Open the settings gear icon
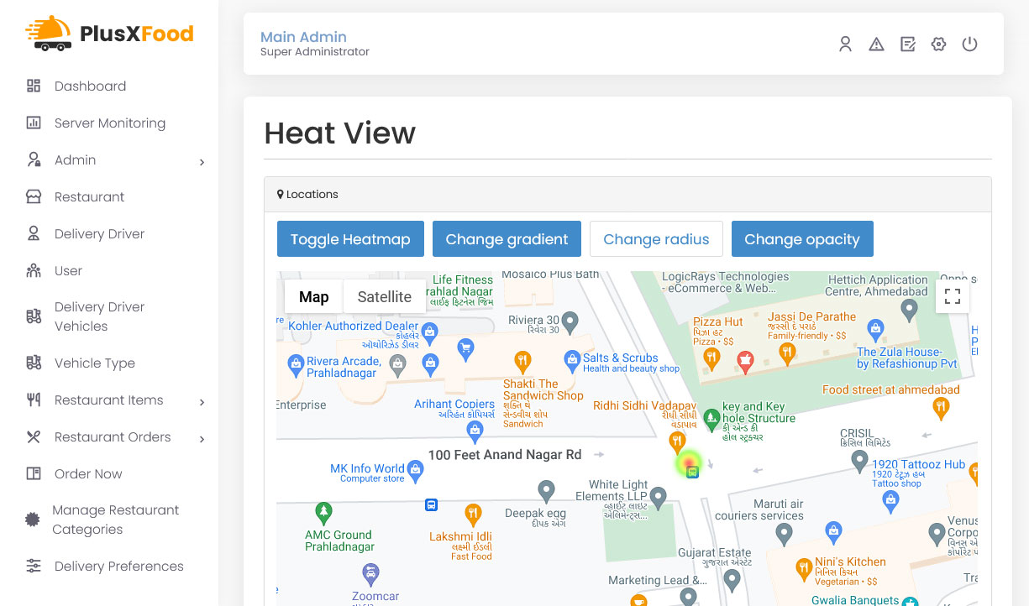 [938, 44]
